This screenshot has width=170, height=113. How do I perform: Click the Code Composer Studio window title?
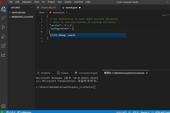pyautogui.click(x=127, y=2)
